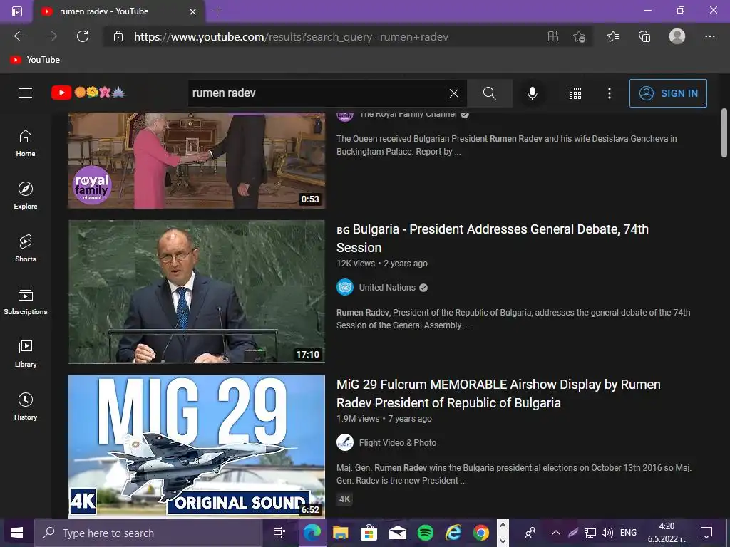
Task: Open the Queen and Radev video thumbnail
Action: tap(197, 160)
